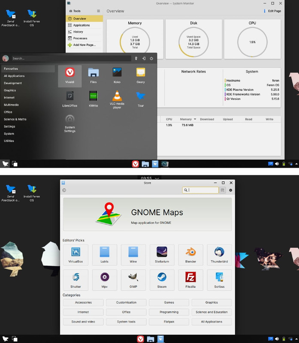Image resolution: width=299 pixels, height=343 pixels.
Task: Click the GNOME Maps featured banner
Action: point(147,214)
